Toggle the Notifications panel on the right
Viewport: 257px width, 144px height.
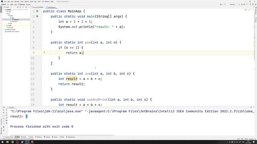point(256,11)
